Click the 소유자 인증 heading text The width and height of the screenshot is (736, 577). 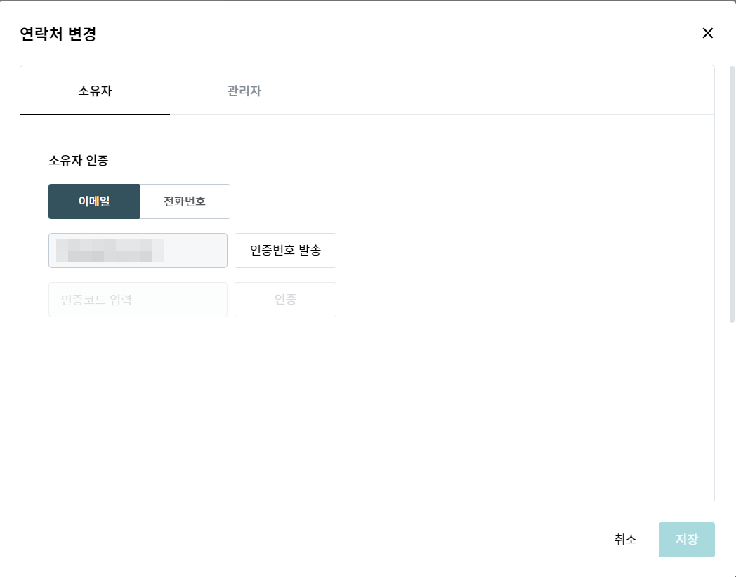point(79,161)
